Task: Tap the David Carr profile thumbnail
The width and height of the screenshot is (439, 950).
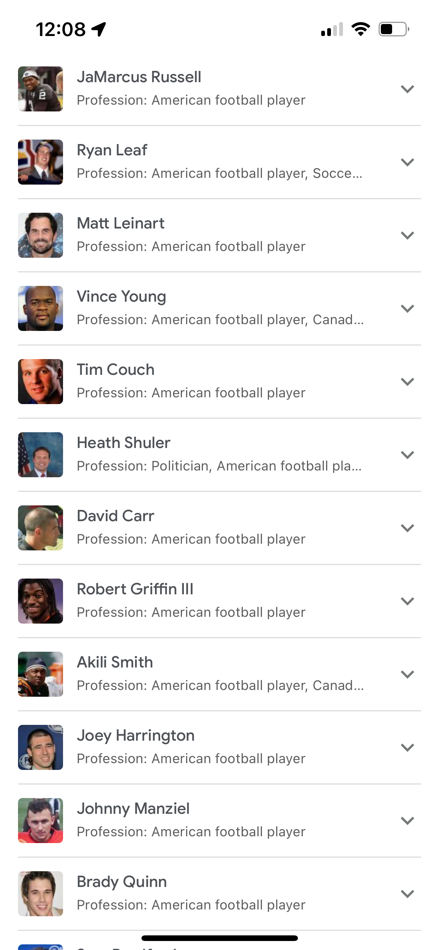Action: pos(41,528)
